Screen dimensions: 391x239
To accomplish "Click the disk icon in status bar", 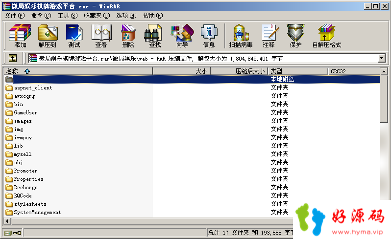I will point(8,233).
